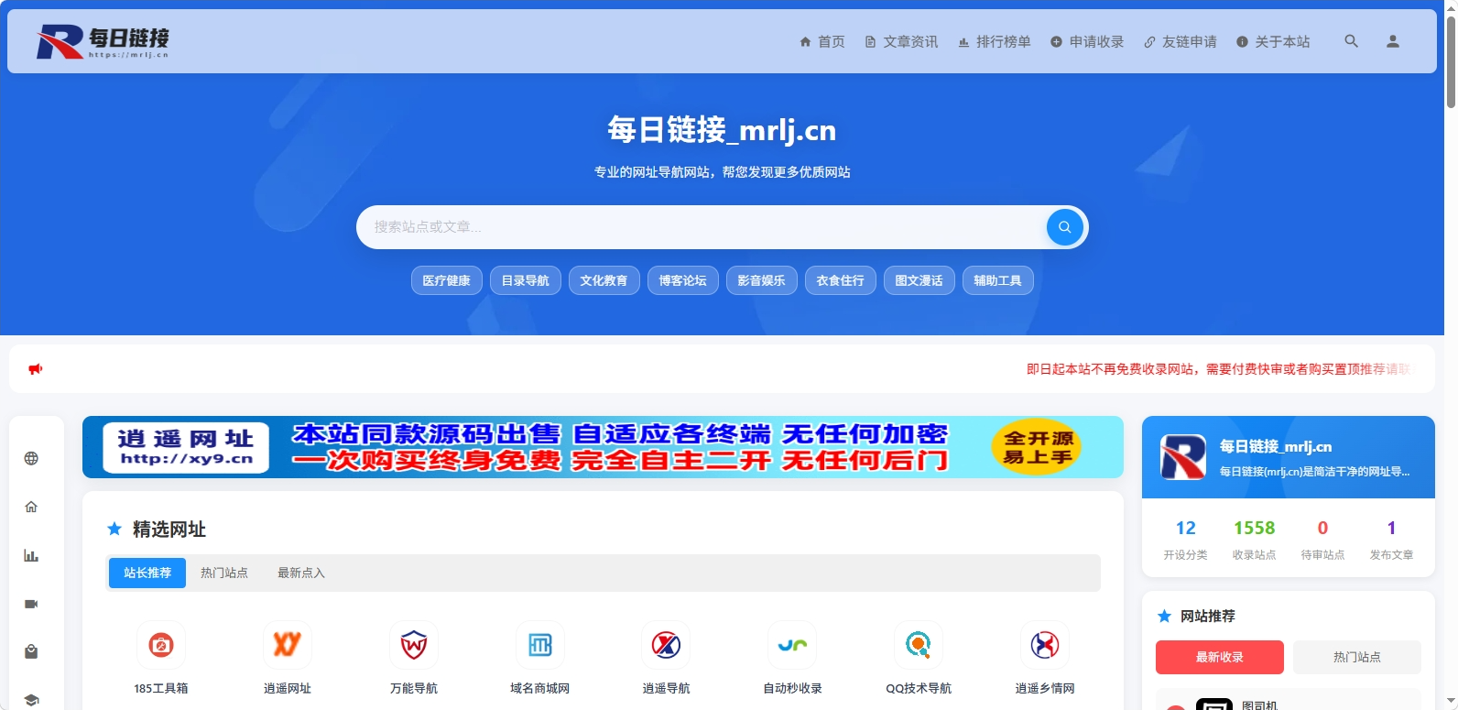
Task: Open the search icon in header
Action: [1351, 41]
